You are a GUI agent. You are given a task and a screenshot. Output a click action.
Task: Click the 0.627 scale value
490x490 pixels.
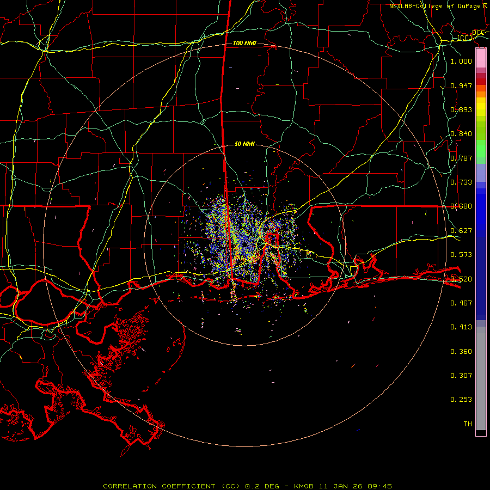461,230
